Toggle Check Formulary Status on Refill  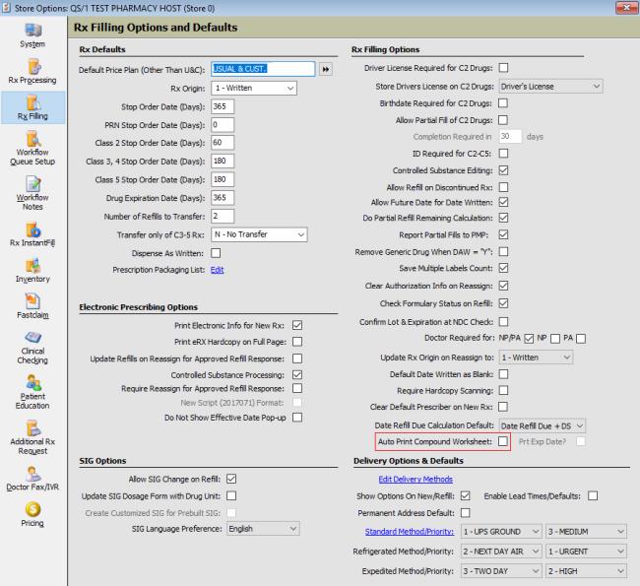pos(504,303)
